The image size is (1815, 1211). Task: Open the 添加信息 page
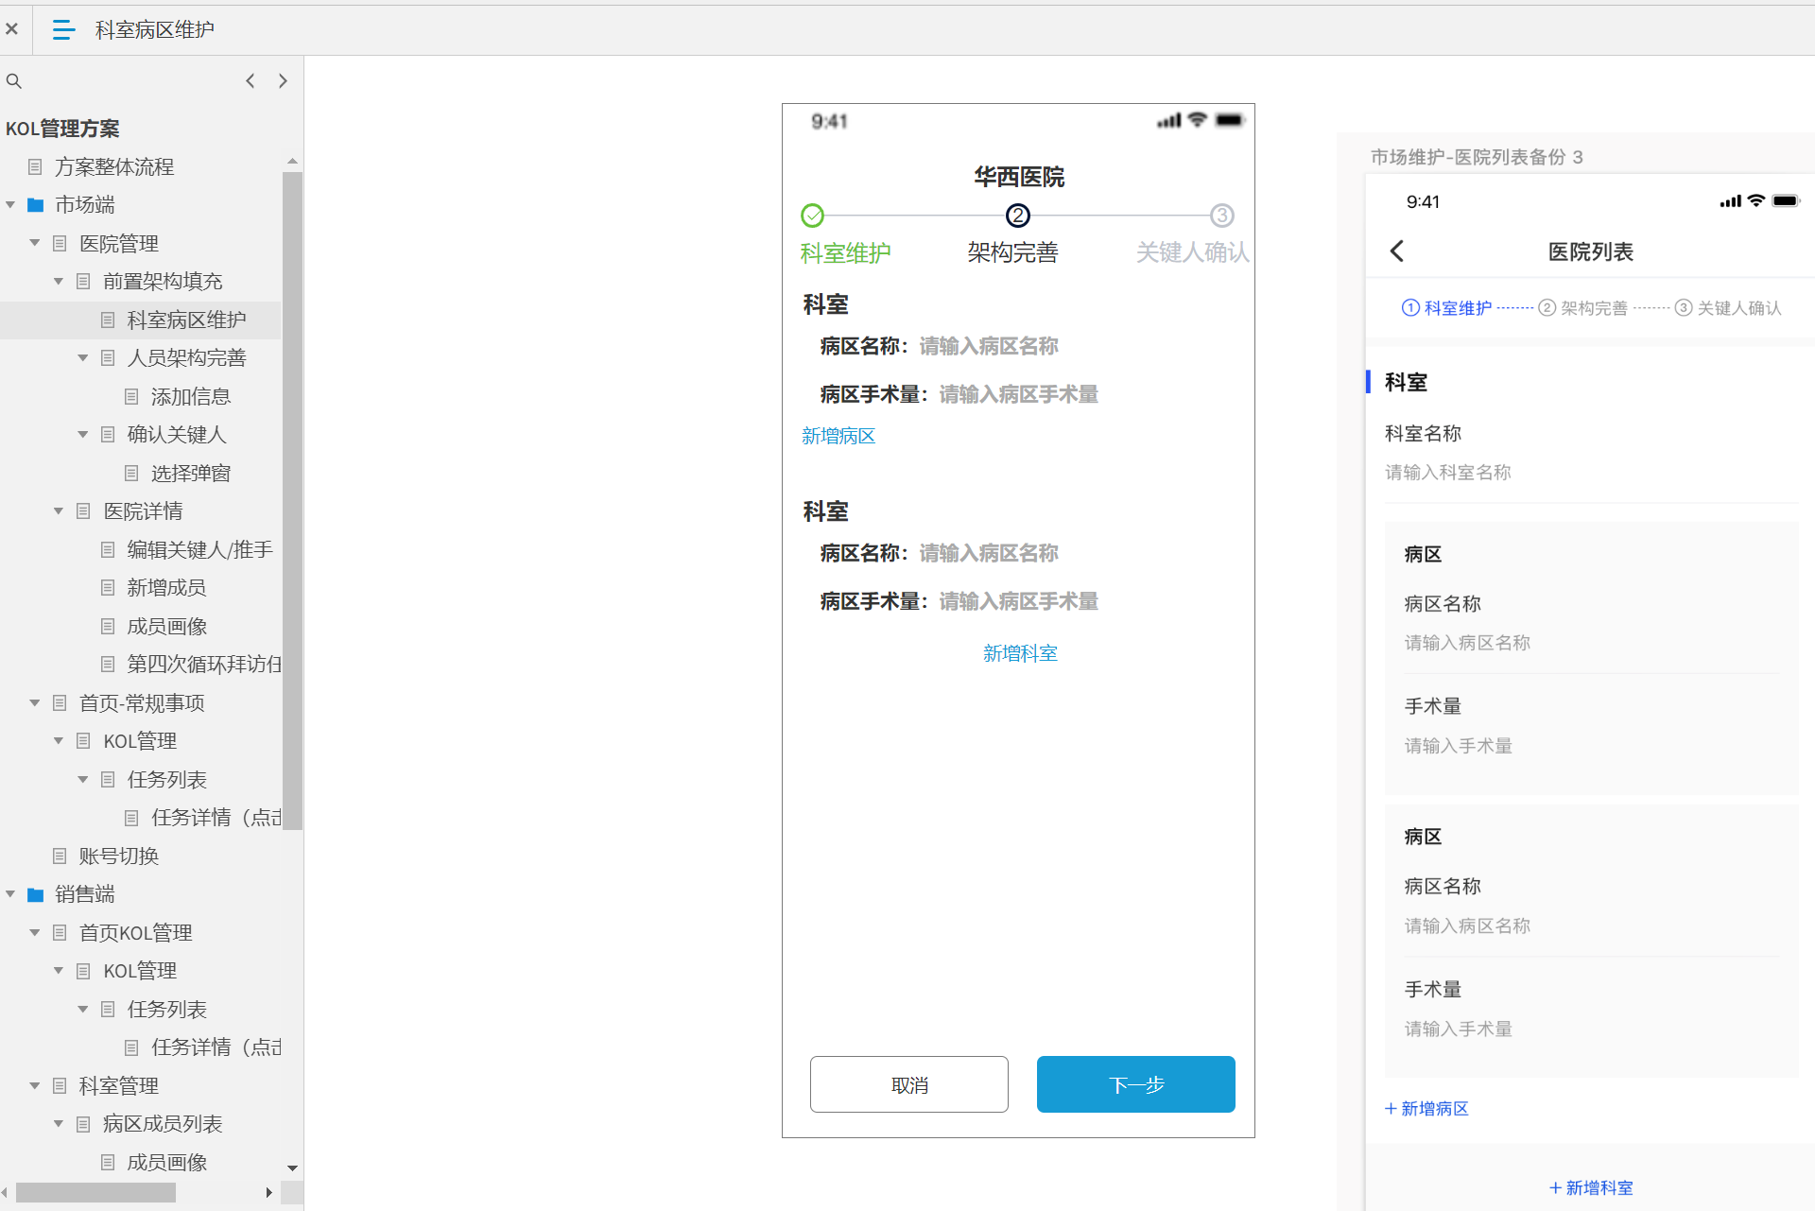[x=191, y=397]
